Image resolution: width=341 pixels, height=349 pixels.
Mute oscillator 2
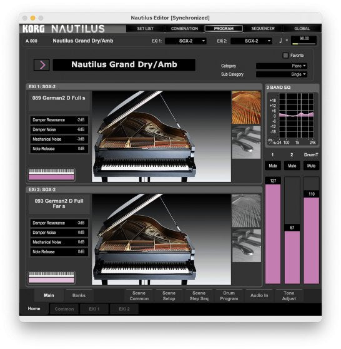click(x=292, y=166)
